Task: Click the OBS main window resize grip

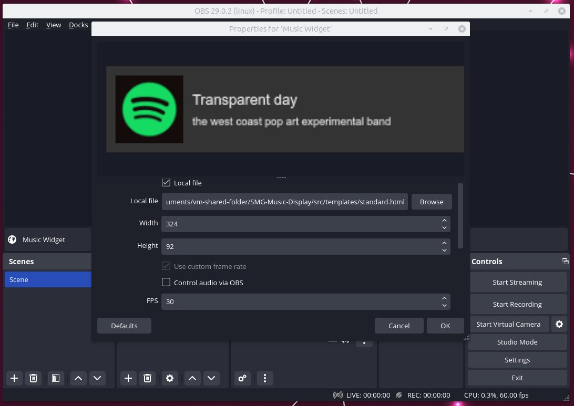Action: (x=567, y=398)
